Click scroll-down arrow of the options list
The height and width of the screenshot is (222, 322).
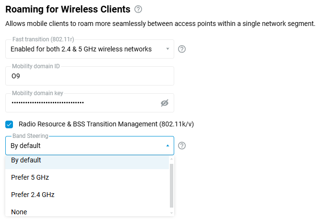(172, 213)
